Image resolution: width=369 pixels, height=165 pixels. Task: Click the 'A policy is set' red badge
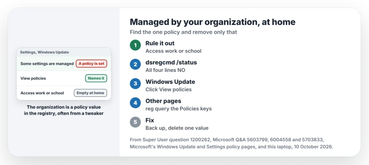(91, 64)
